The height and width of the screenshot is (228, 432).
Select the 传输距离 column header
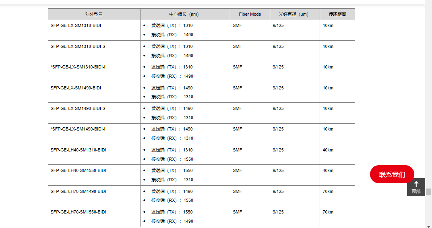coord(337,14)
